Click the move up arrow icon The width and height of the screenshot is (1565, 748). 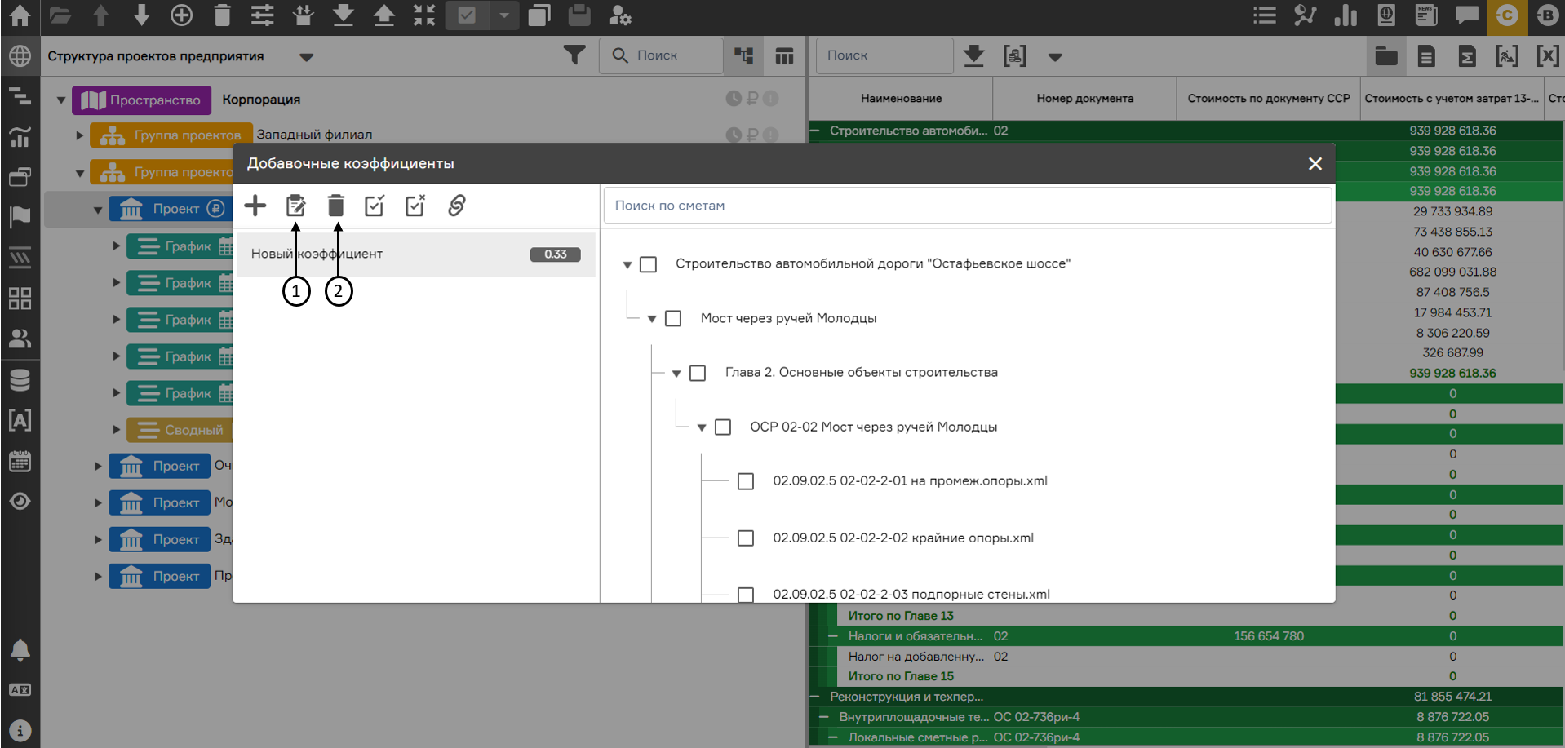pyautogui.click(x=101, y=15)
